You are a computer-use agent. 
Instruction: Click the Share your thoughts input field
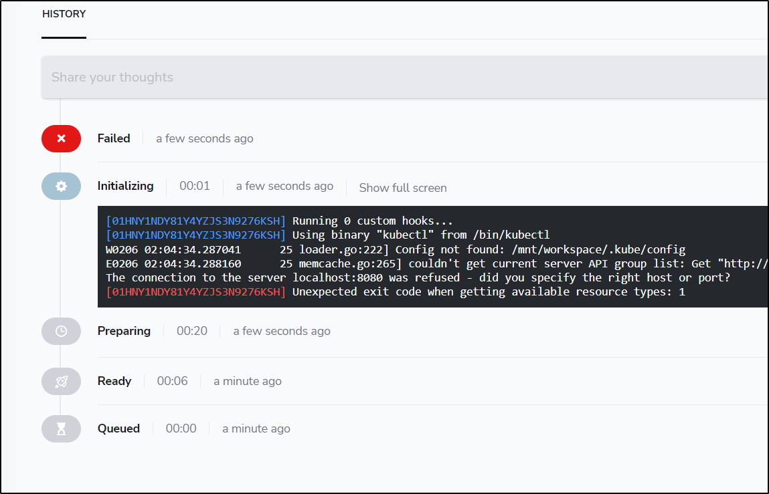click(405, 78)
